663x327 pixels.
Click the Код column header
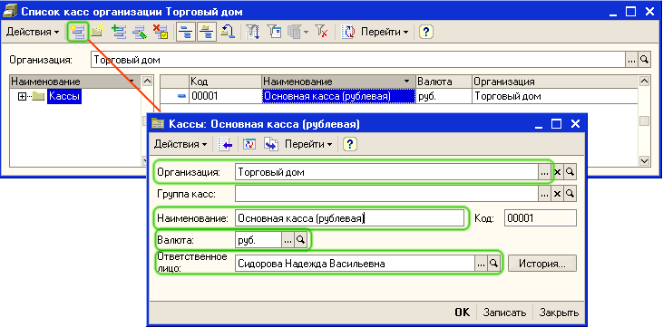[225, 82]
